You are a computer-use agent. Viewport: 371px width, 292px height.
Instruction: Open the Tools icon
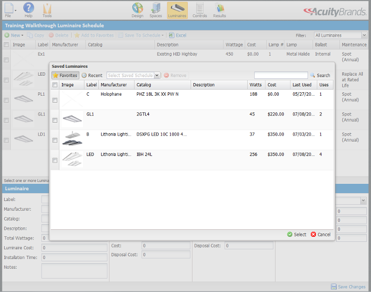pos(47,10)
